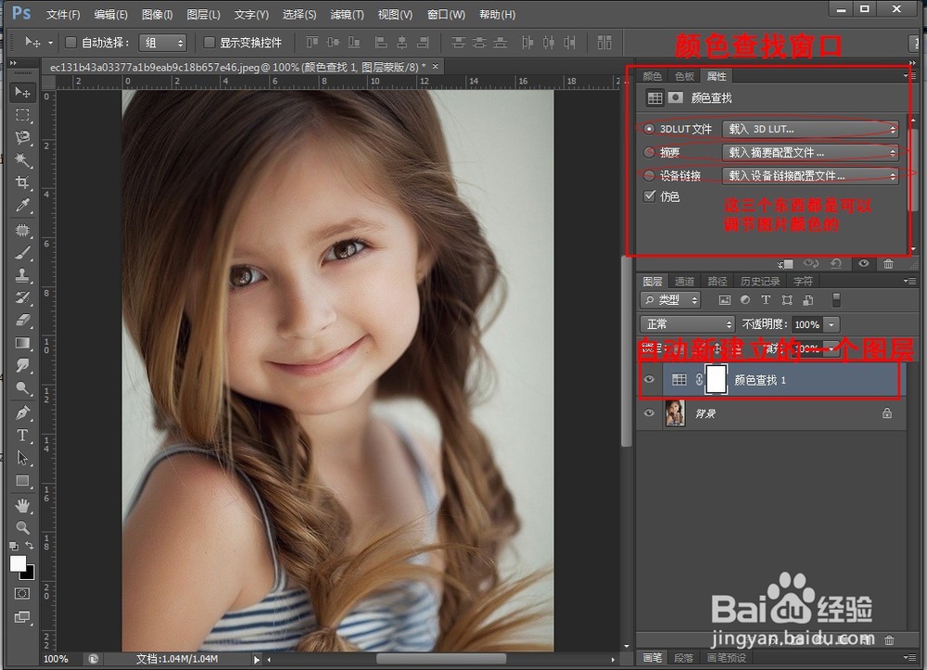Select the 设备链接 radio button
Image resolution: width=927 pixels, height=670 pixels.
pos(649,175)
